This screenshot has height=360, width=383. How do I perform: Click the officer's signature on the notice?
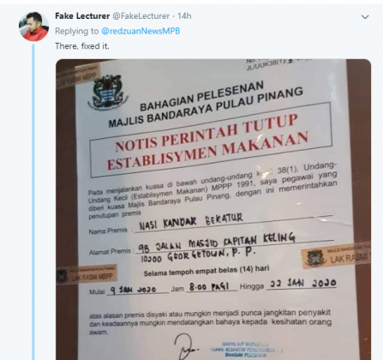click(x=185, y=346)
